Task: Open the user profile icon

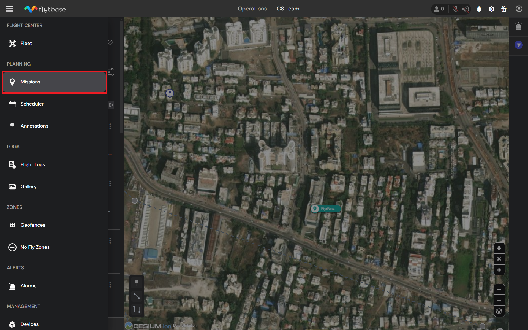Action: [x=519, y=9]
